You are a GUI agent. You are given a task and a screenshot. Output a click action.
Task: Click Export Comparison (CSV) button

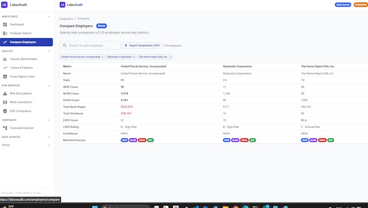pos(142,46)
